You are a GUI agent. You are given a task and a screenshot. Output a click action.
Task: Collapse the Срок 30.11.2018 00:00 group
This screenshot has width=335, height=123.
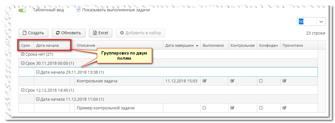[x=23, y=63]
